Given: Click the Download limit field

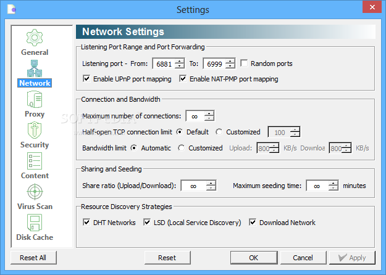Looking at the screenshot, I should [x=336, y=148].
